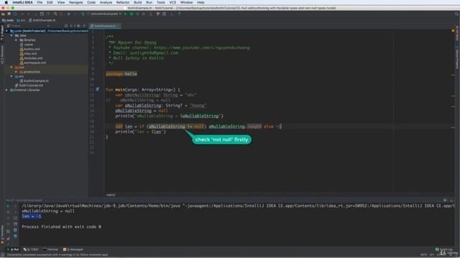Open the Run tool window tab at the bottom

point(13,249)
